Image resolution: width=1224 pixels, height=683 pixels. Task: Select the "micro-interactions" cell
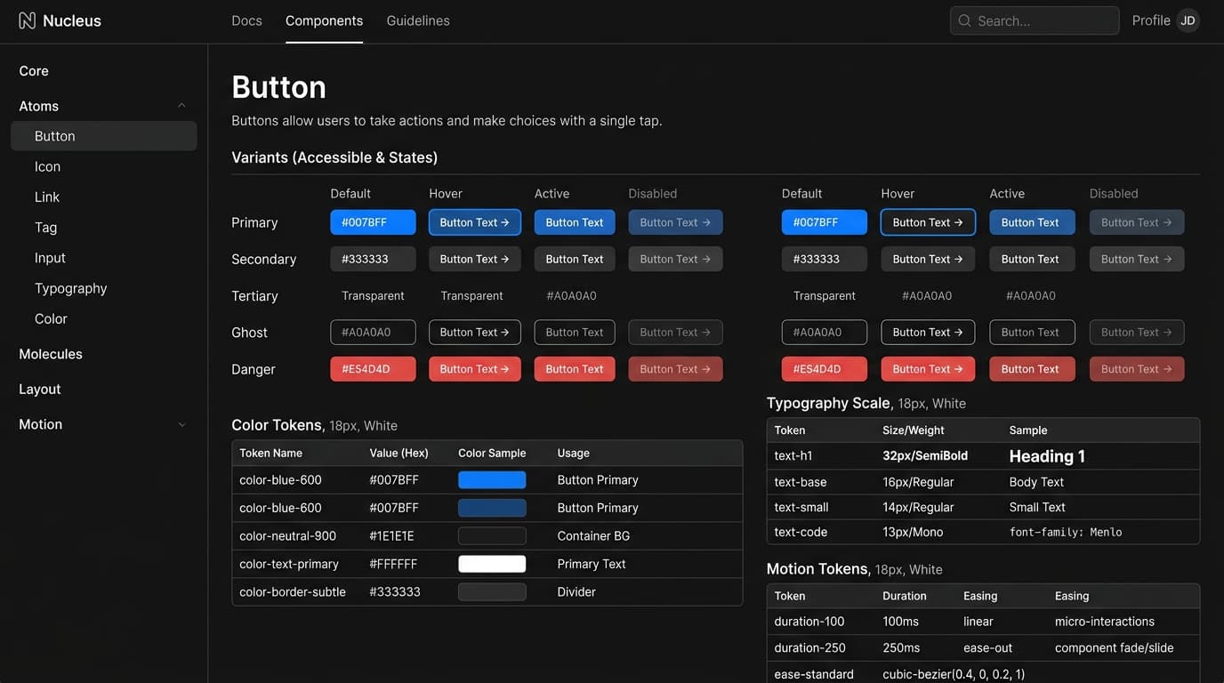[x=1105, y=622]
